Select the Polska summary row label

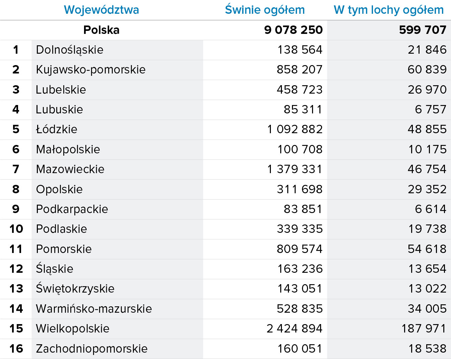[101, 30]
